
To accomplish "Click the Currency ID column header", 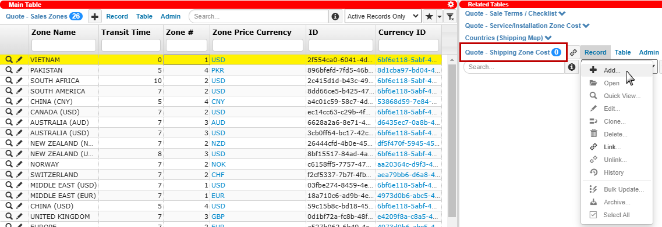I will coord(402,32).
